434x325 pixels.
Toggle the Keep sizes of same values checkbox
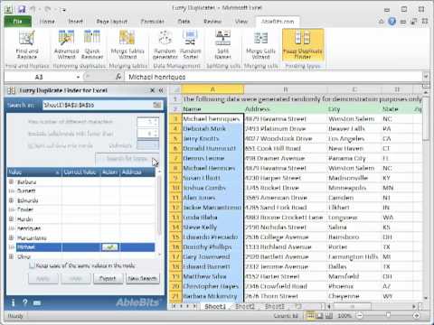[x=32, y=265]
